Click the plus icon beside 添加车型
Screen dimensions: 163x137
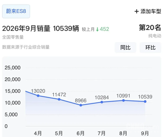tap(137, 11)
